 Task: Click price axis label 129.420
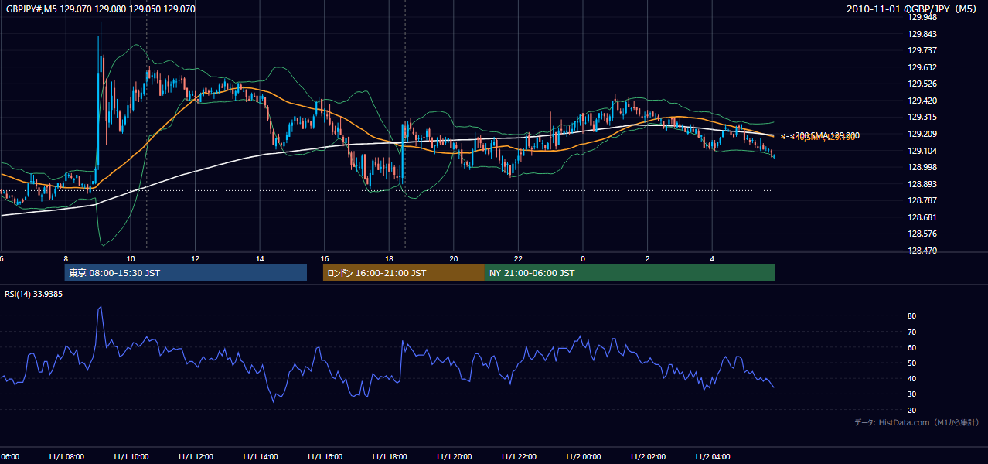pyautogui.click(x=923, y=101)
